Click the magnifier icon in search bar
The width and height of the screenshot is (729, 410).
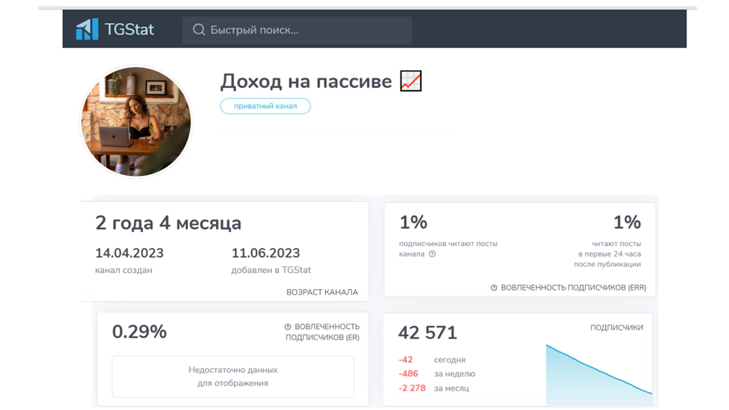point(199,29)
